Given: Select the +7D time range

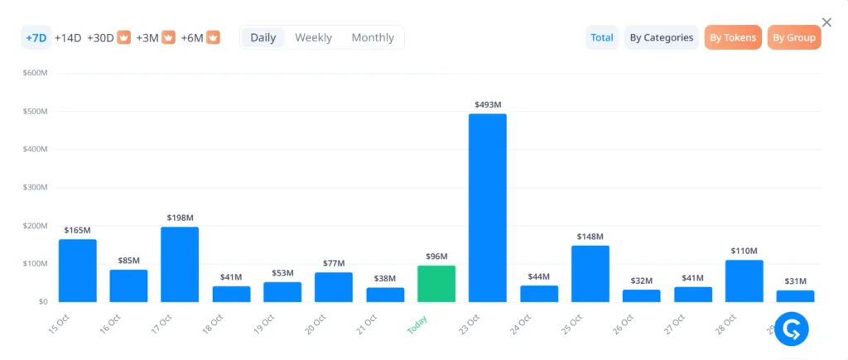Looking at the screenshot, I should [36, 37].
